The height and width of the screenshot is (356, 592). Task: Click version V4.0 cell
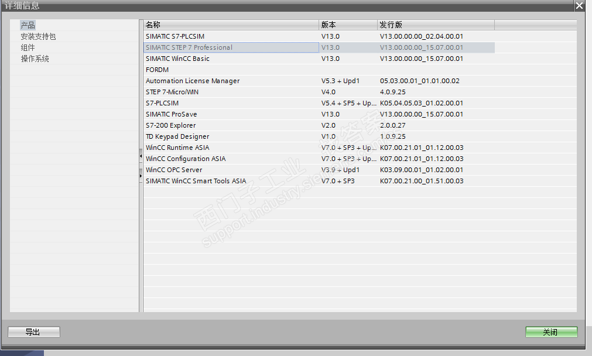(x=328, y=92)
